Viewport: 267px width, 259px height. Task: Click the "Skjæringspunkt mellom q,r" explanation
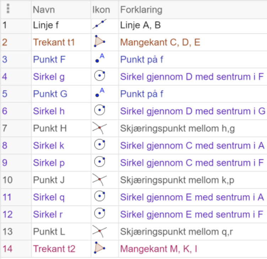coord(177,231)
